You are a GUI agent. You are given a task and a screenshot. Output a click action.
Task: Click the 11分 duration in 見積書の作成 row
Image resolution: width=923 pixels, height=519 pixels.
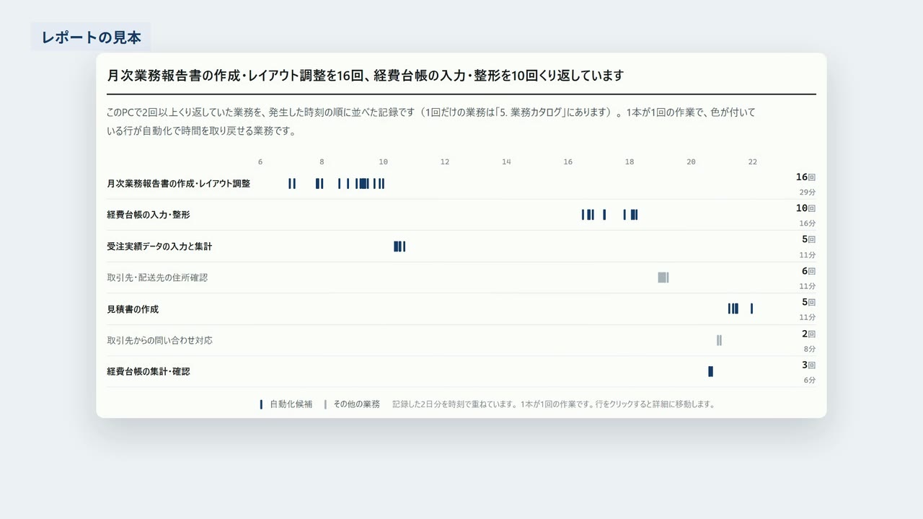point(808,317)
